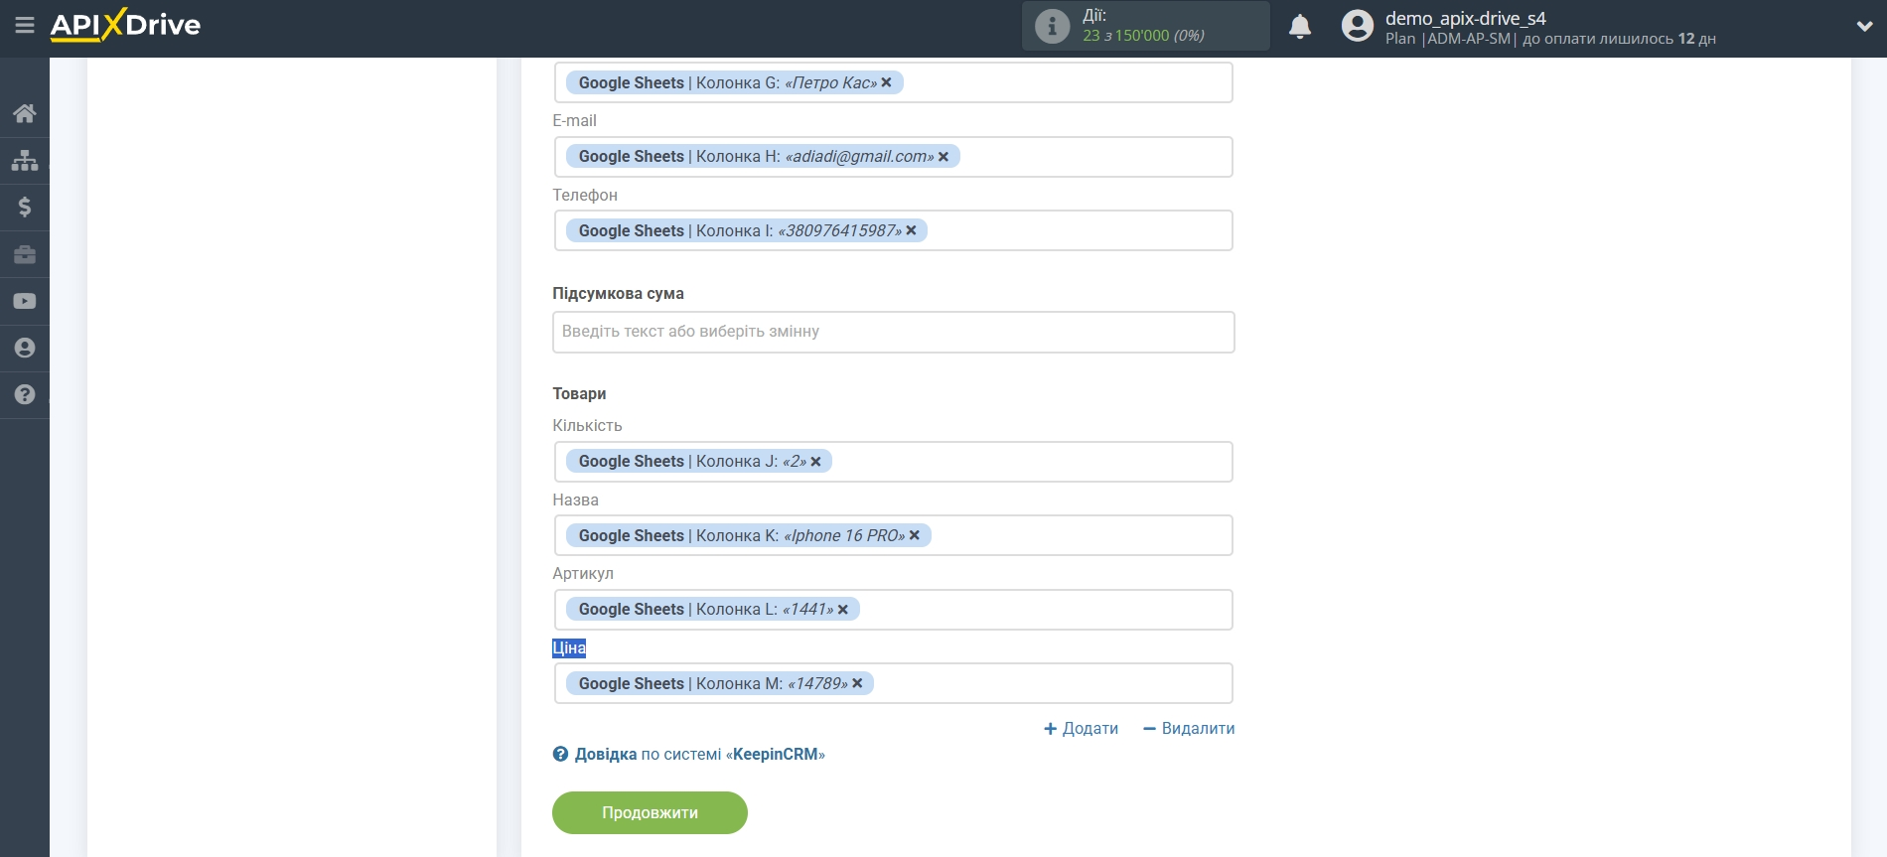The image size is (1887, 857).
Task: Remove the Колонка K «Iphone 16 PRO» tag
Action: [x=915, y=535]
